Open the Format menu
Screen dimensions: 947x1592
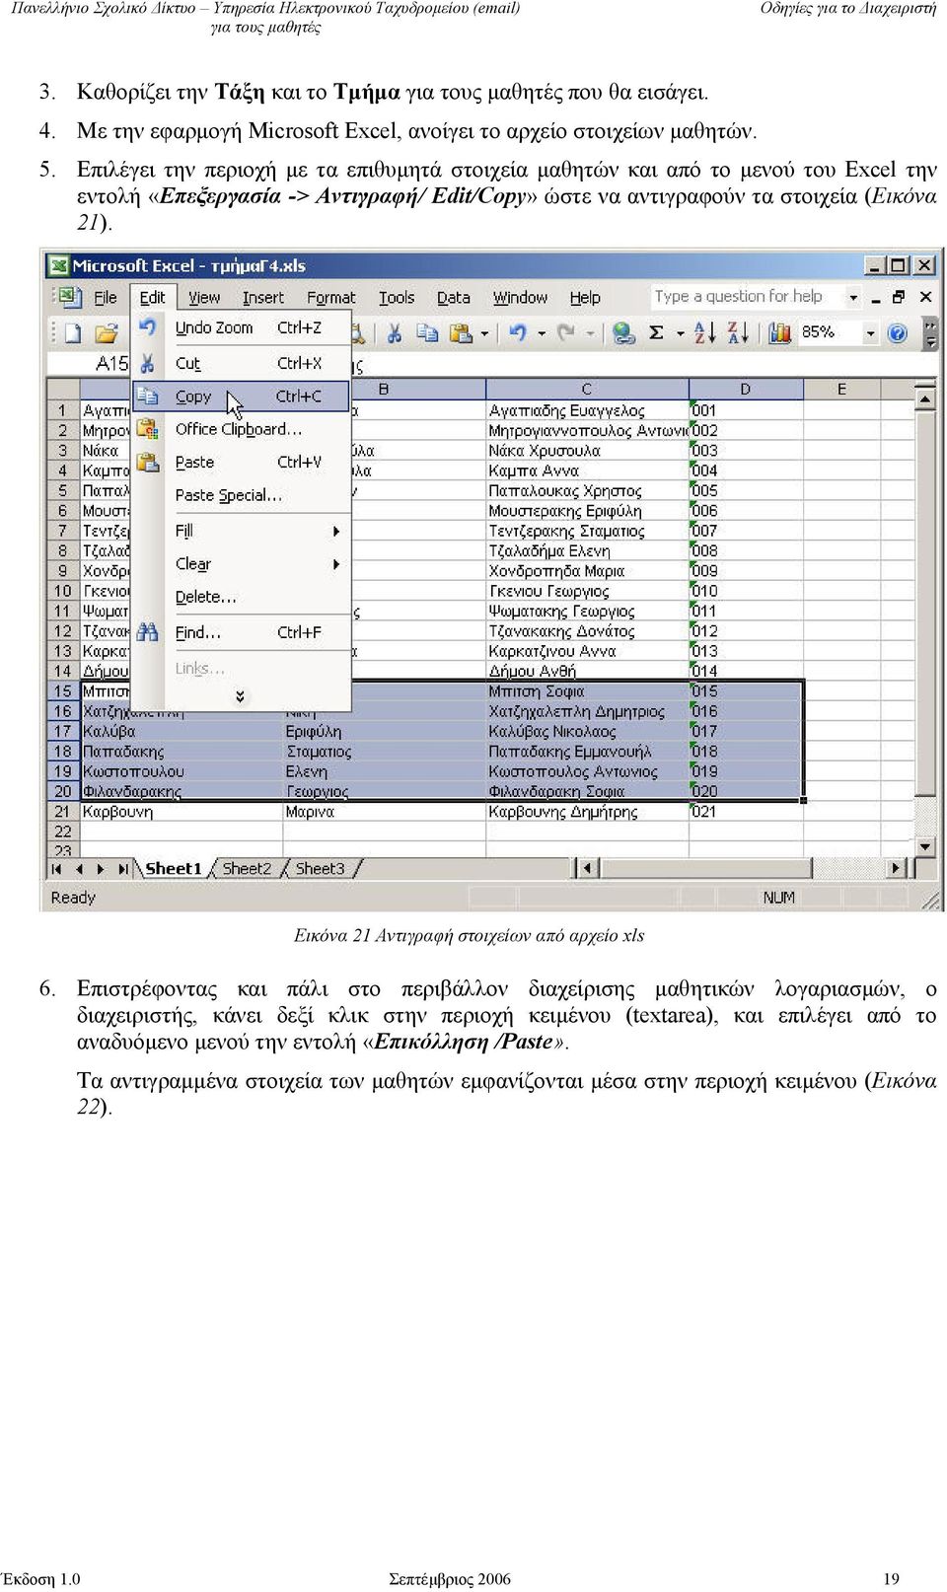click(330, 297)
